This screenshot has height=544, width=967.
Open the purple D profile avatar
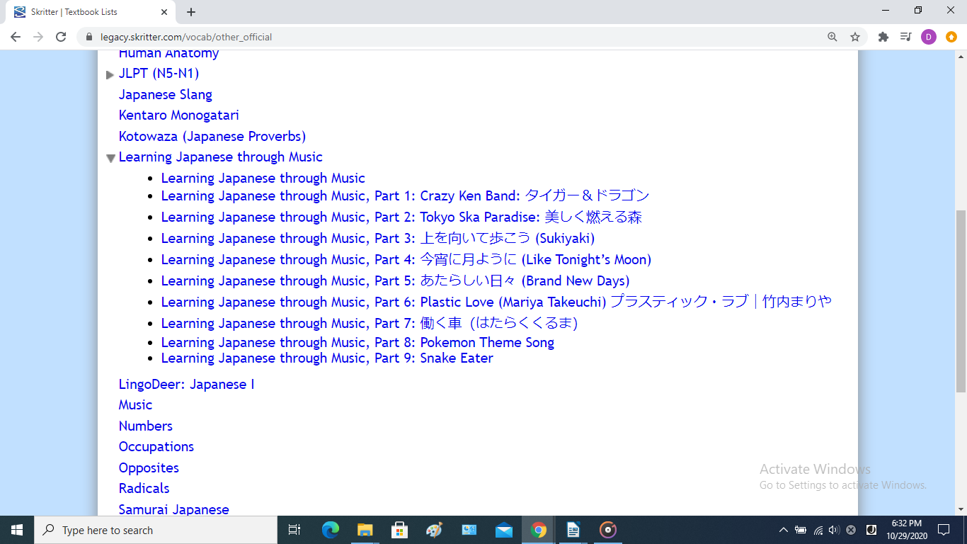pyautogui.click(x=929, y=37)
